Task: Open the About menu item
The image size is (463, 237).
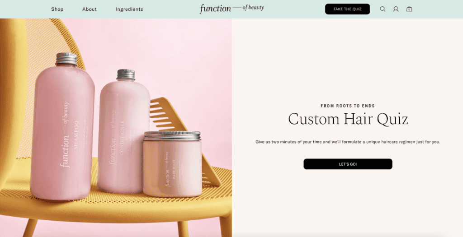Action: [x=90, y=9]
